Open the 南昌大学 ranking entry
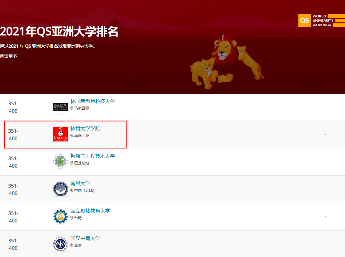The image size is (345, 257). [80, 183]
